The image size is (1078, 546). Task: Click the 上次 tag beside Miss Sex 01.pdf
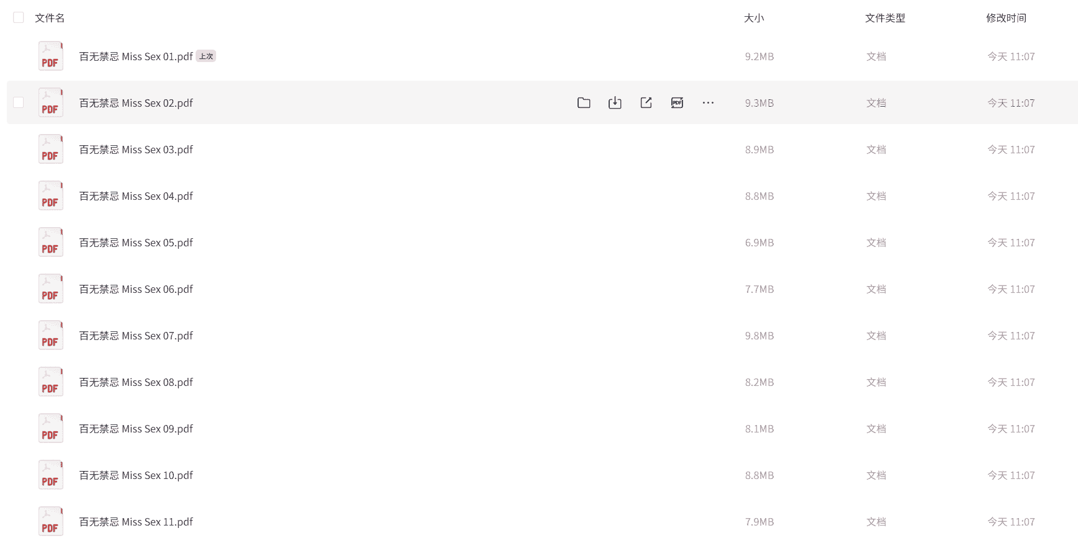pyautogui.click(x=206, y=56)
